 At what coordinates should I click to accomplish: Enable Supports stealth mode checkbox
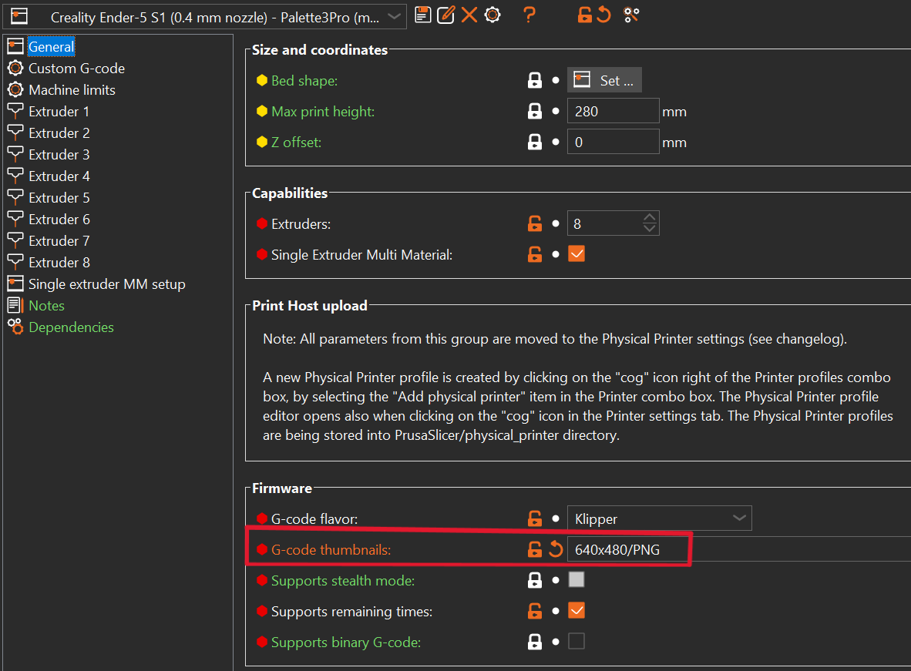point(577,580)
